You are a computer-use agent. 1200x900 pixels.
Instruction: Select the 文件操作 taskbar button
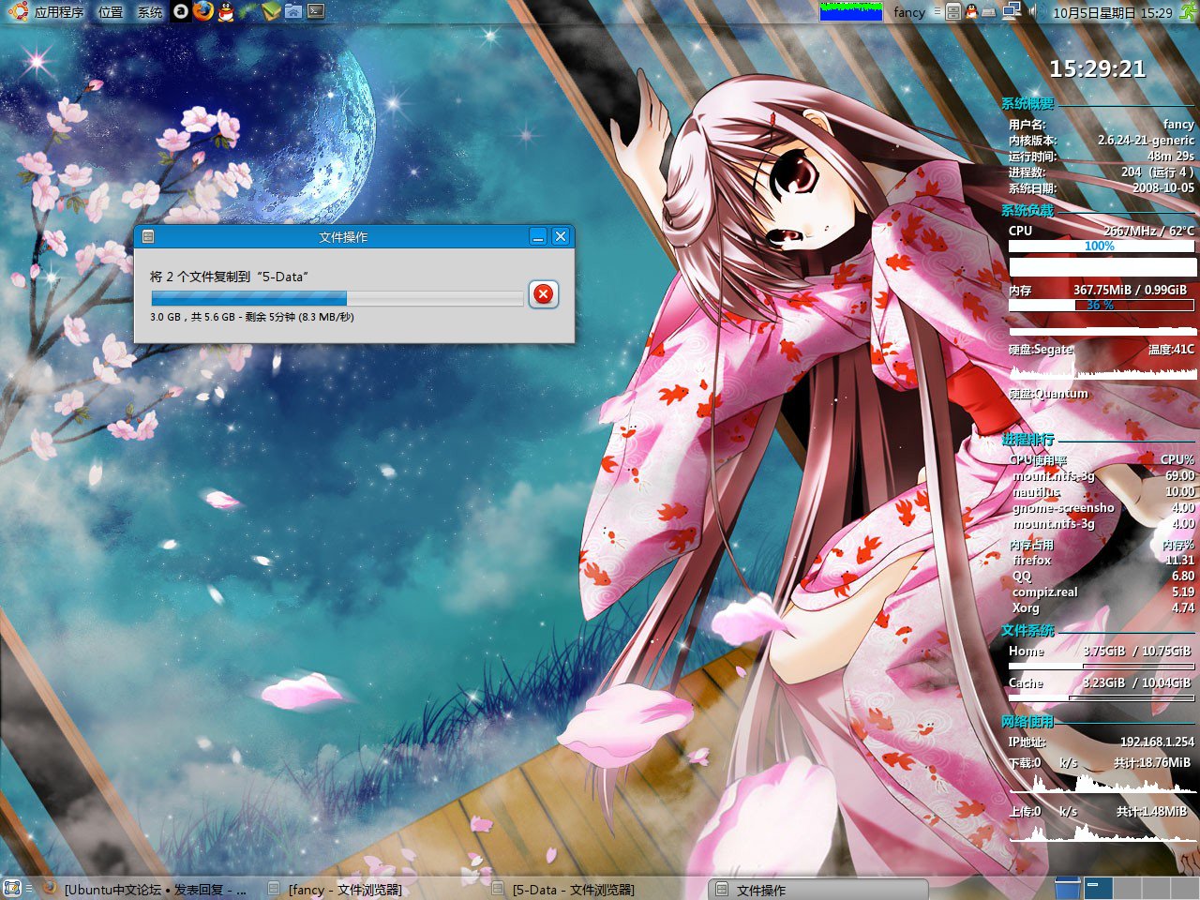point(818,889)
